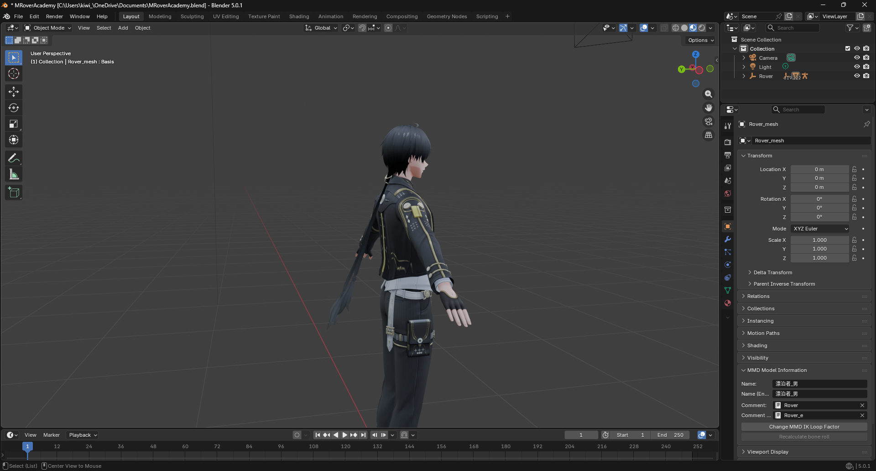Switch perspective/orthographic with the grid gizmo
This screenshot has width=876, height=471.
(709, 135)
